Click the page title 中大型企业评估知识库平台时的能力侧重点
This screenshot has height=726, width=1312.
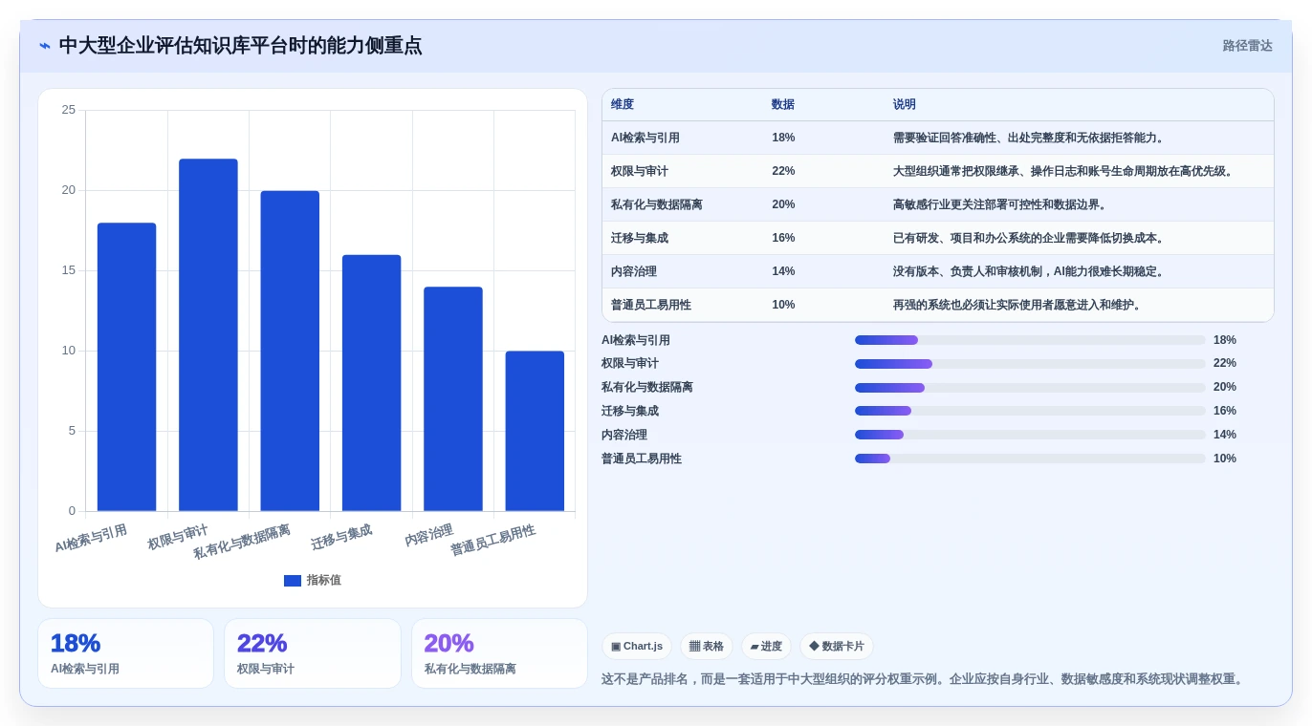click(x=240, y=46)
